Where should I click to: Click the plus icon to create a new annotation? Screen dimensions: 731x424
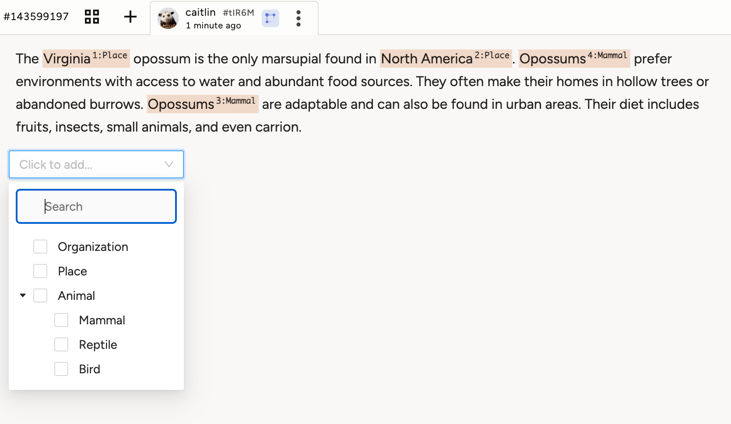click(x=130, y=17)
